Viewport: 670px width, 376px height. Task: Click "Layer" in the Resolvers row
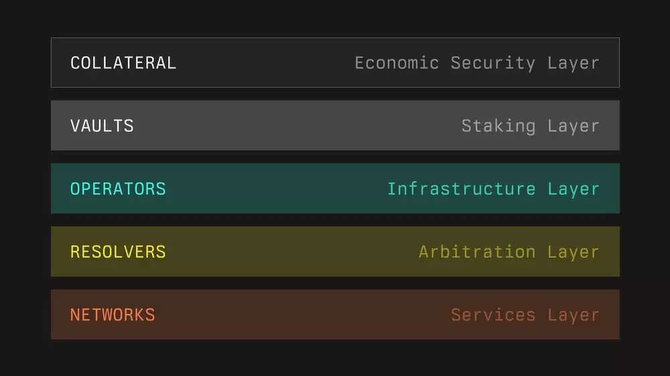tap(574, 252)
